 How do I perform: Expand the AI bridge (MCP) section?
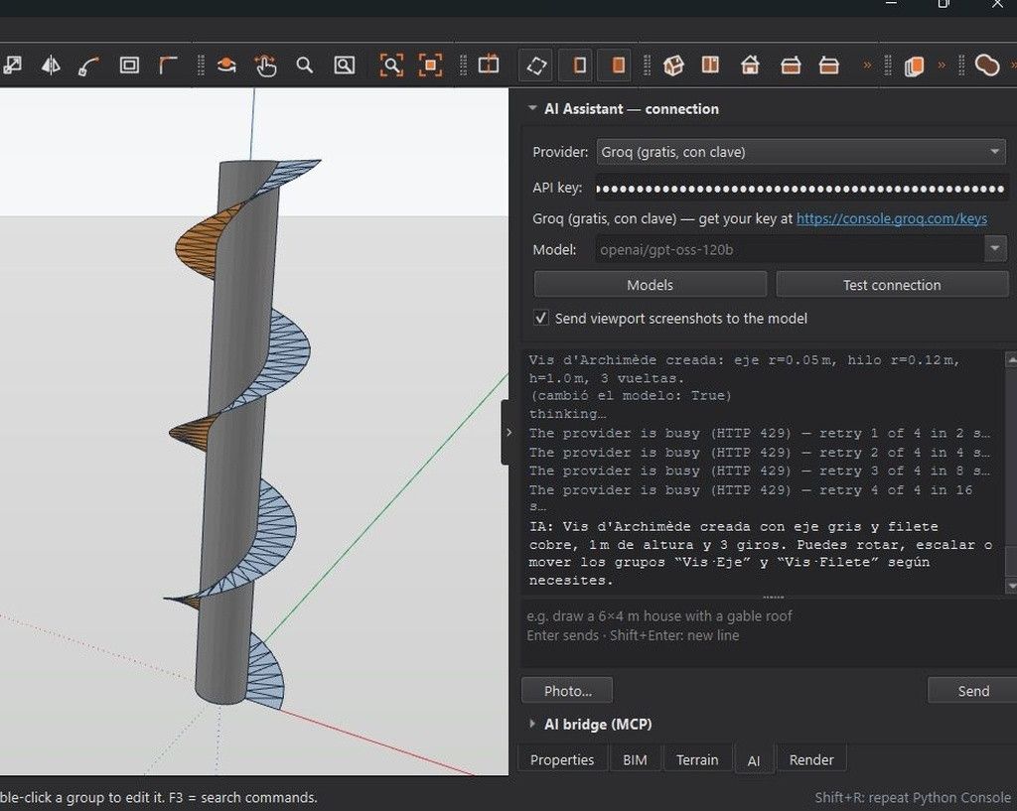(532, 724)
